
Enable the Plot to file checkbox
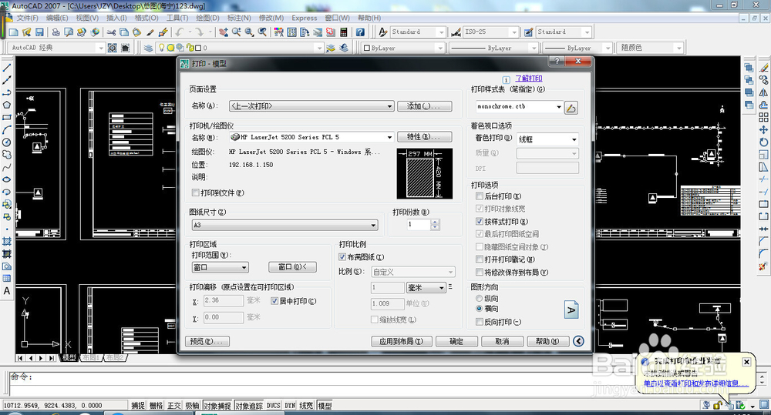click(196, 192)
